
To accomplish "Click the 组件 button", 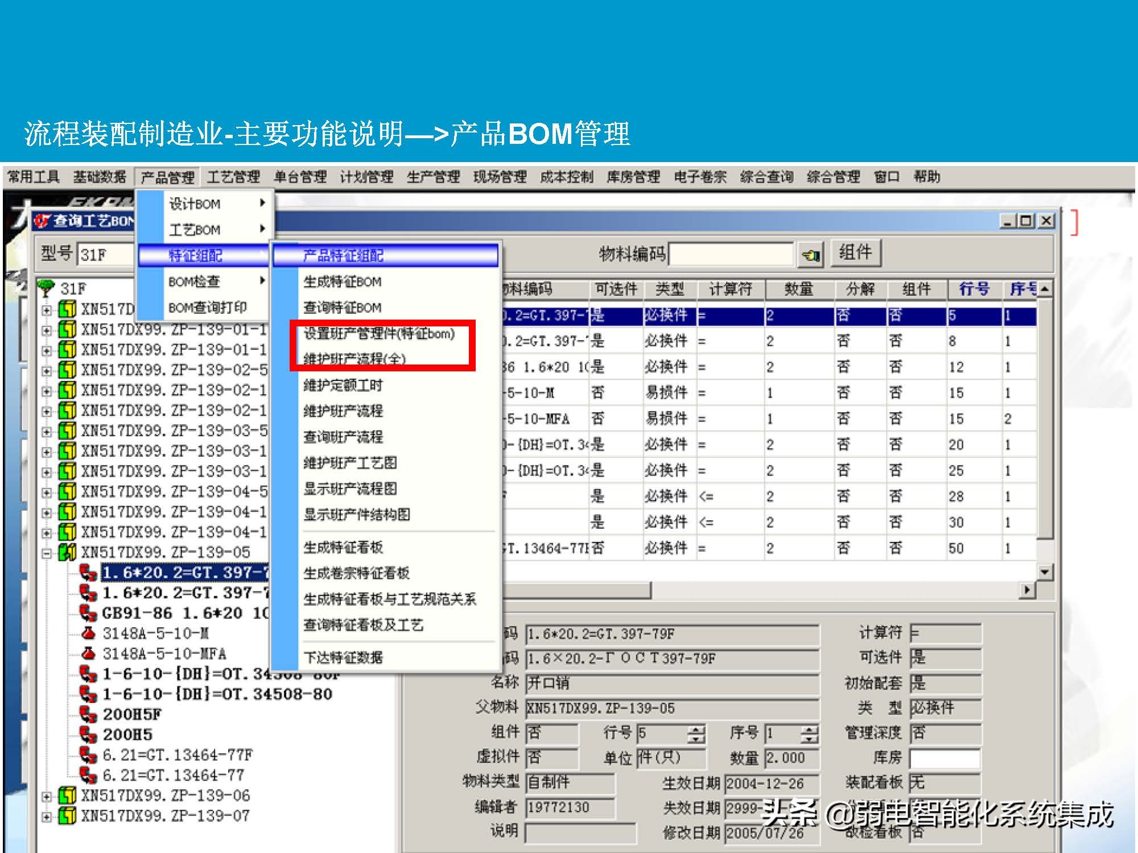I will (x=856, y=252).
